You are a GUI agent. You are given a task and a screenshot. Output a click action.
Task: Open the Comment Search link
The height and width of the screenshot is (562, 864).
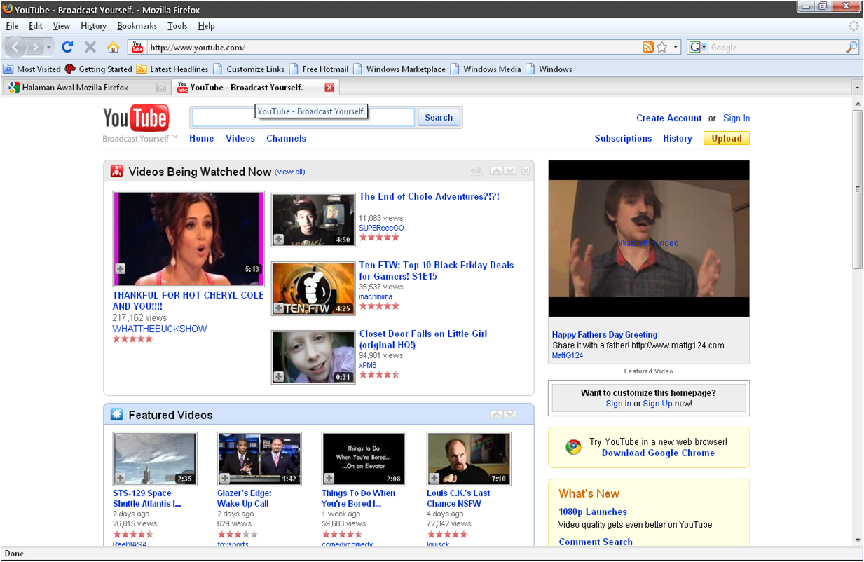pyautogui.click(x=596, y=542)
